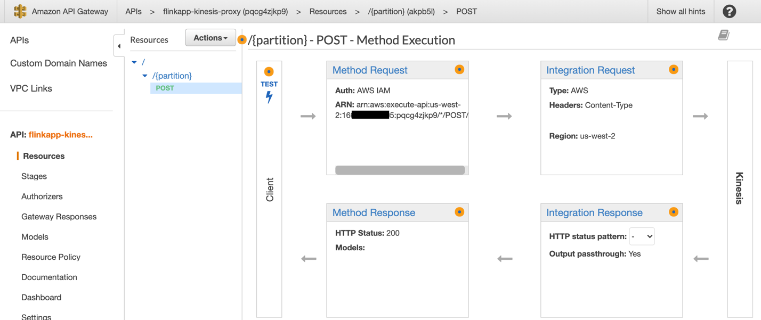The width and height of the screenshot is (761, 320).
Task: Click flinkapp-kinesis-proxy breadcrumb
Action: [225, 11]
